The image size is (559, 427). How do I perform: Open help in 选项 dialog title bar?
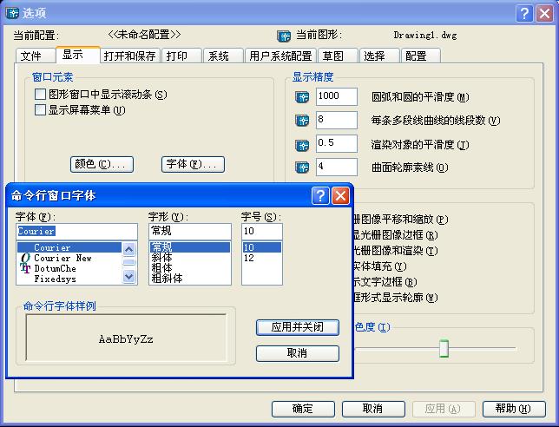coord(524,14)
